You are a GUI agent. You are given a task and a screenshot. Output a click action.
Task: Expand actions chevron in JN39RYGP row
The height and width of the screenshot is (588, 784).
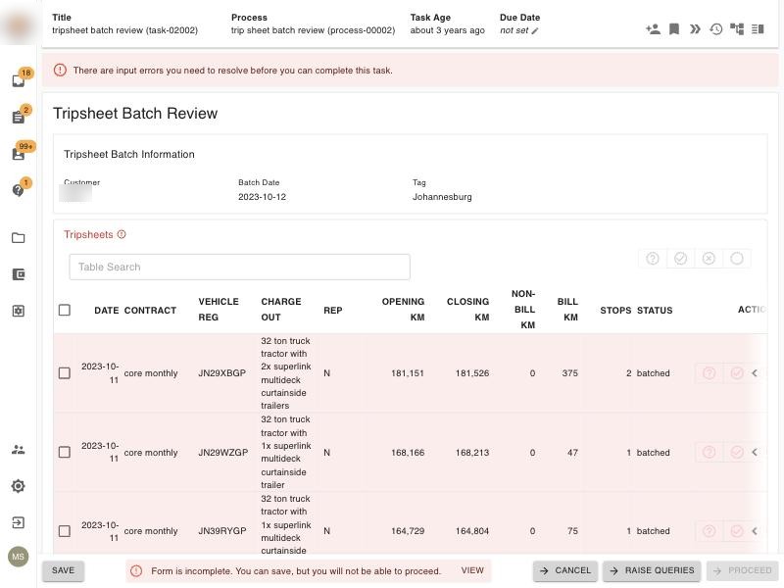(x=755, y=531)
